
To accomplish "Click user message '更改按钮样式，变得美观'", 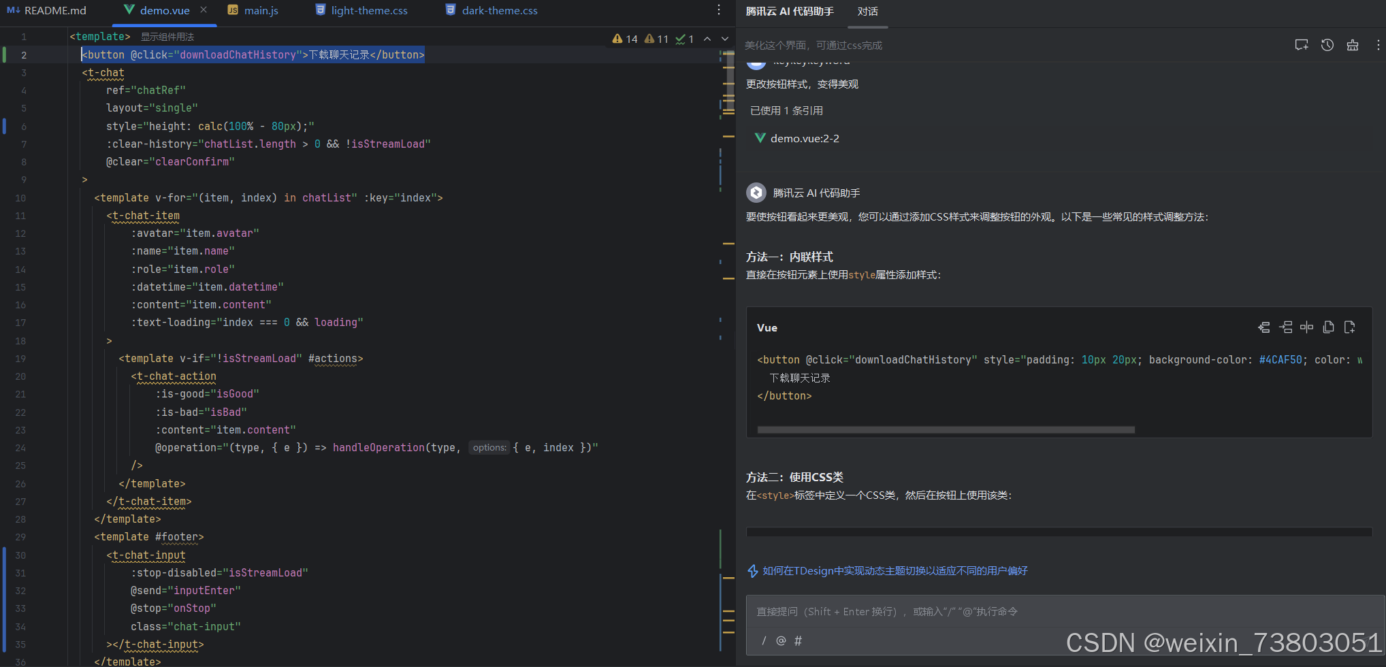I will point(802,84).
